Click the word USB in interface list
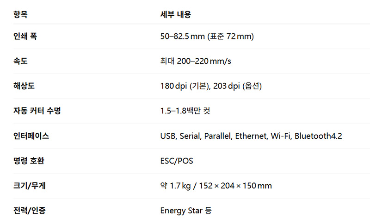Screen dimensions: 370x224 click(x=168, y=136)
